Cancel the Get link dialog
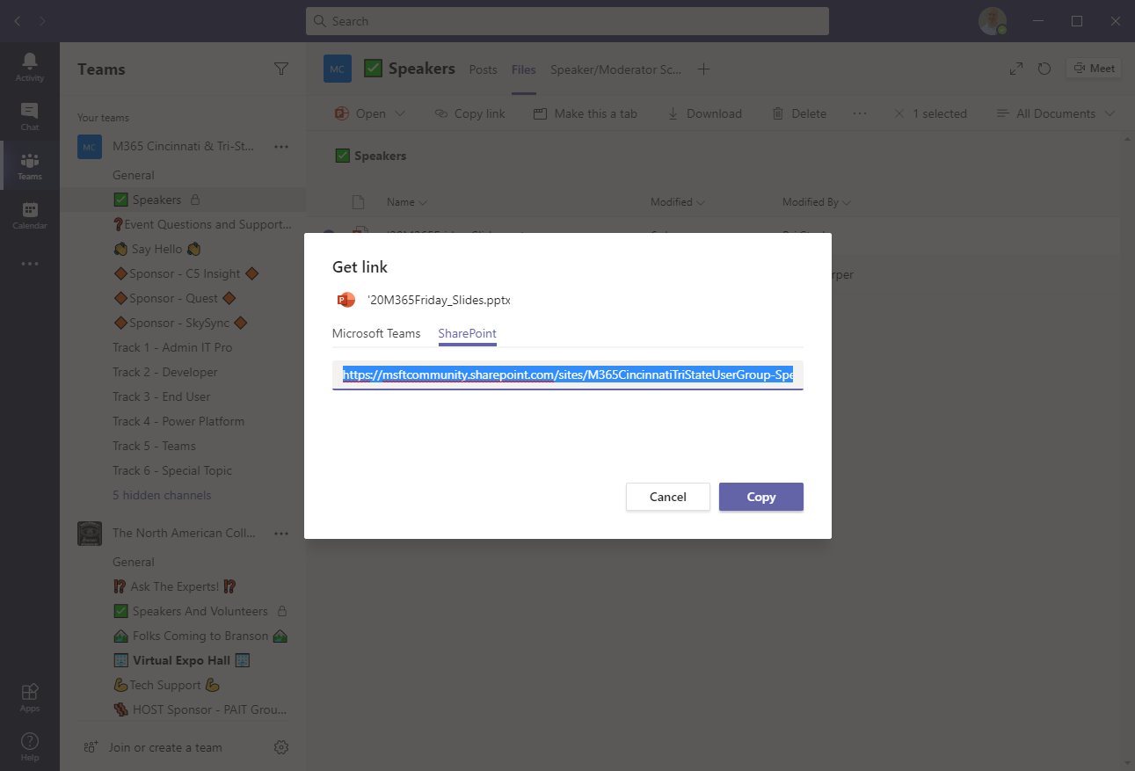This screenshot has height=771, width=1135. 667,497
